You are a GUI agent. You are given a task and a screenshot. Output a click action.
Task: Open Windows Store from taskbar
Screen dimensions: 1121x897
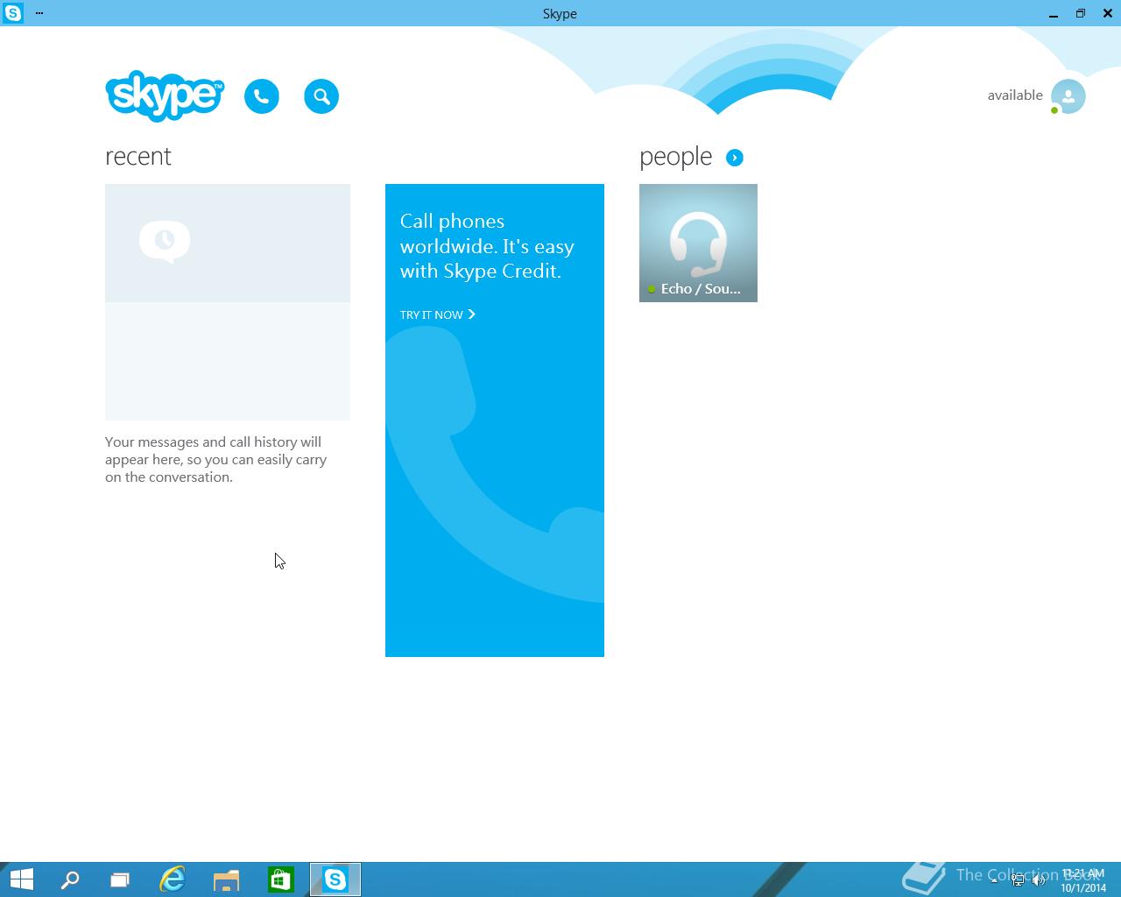(280, 879)
